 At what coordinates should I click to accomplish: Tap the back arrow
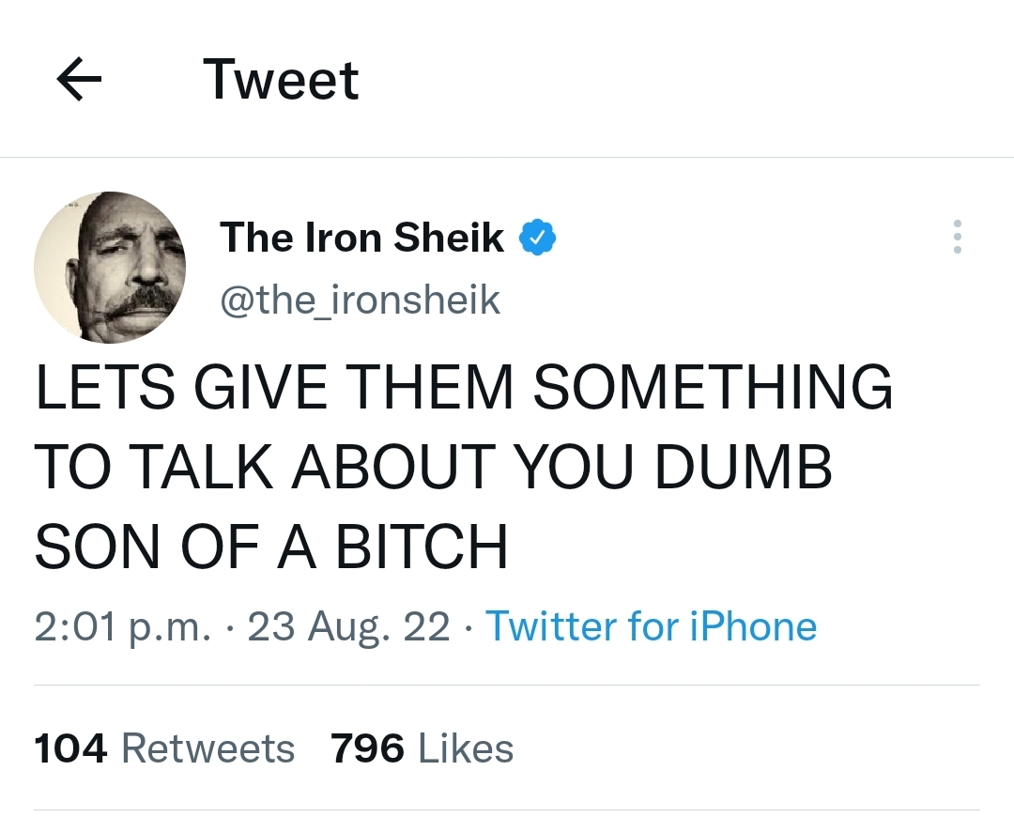[79, 81]
